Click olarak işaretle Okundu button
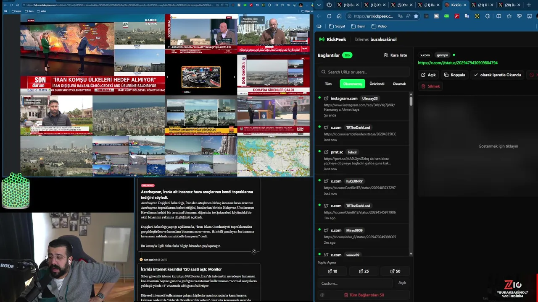 497,75
